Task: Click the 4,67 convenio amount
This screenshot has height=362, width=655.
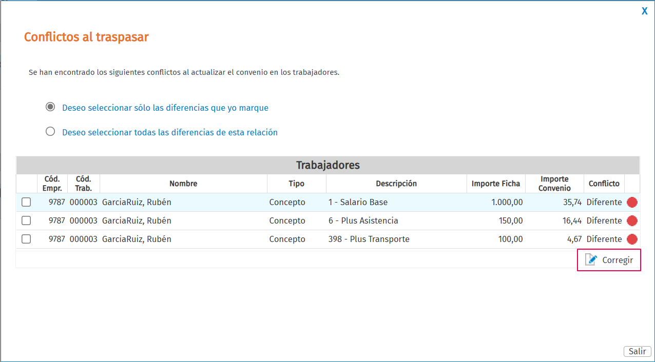Action: point(574,239)
